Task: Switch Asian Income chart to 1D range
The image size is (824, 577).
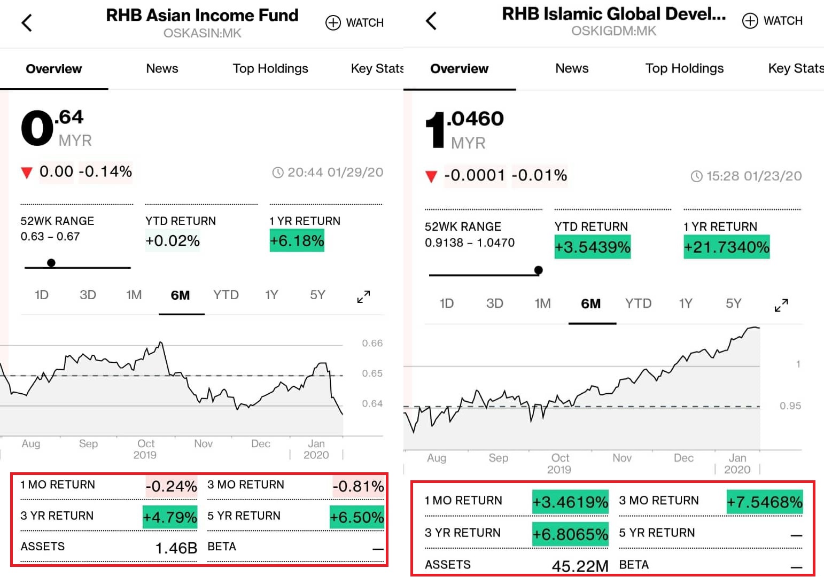Action: pos(42,295)
